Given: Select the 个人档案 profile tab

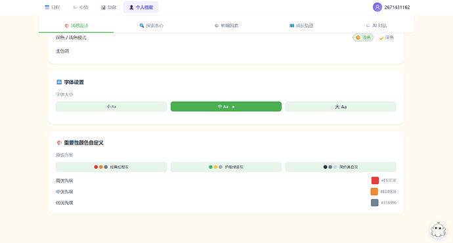Looking at the screenshot, I should [x=141, y=7].
